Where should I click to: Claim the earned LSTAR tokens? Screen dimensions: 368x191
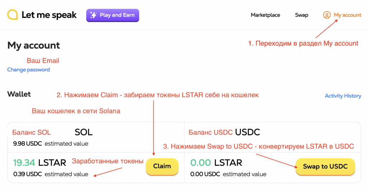[162, 166]
